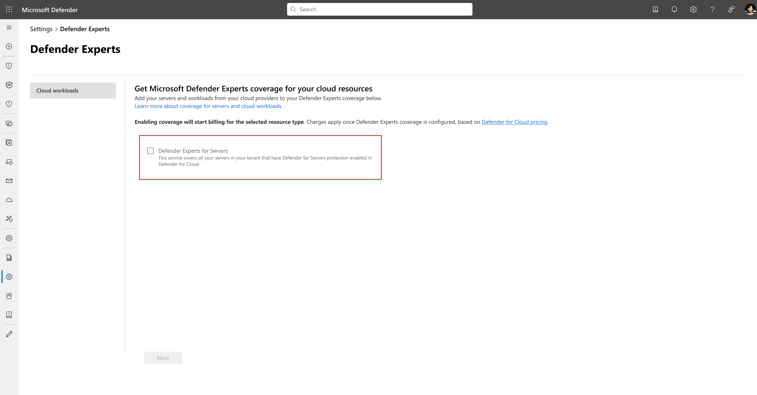Open the feedback community icon in top bar
Screen dimensions: 757x395
coord(732,9)
